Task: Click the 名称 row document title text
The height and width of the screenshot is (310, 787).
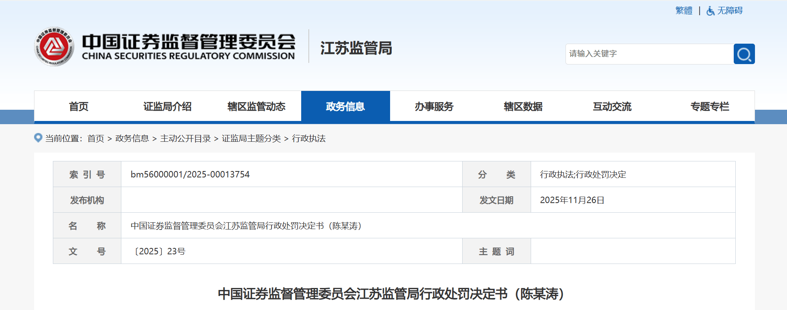Action: (246, 226)
